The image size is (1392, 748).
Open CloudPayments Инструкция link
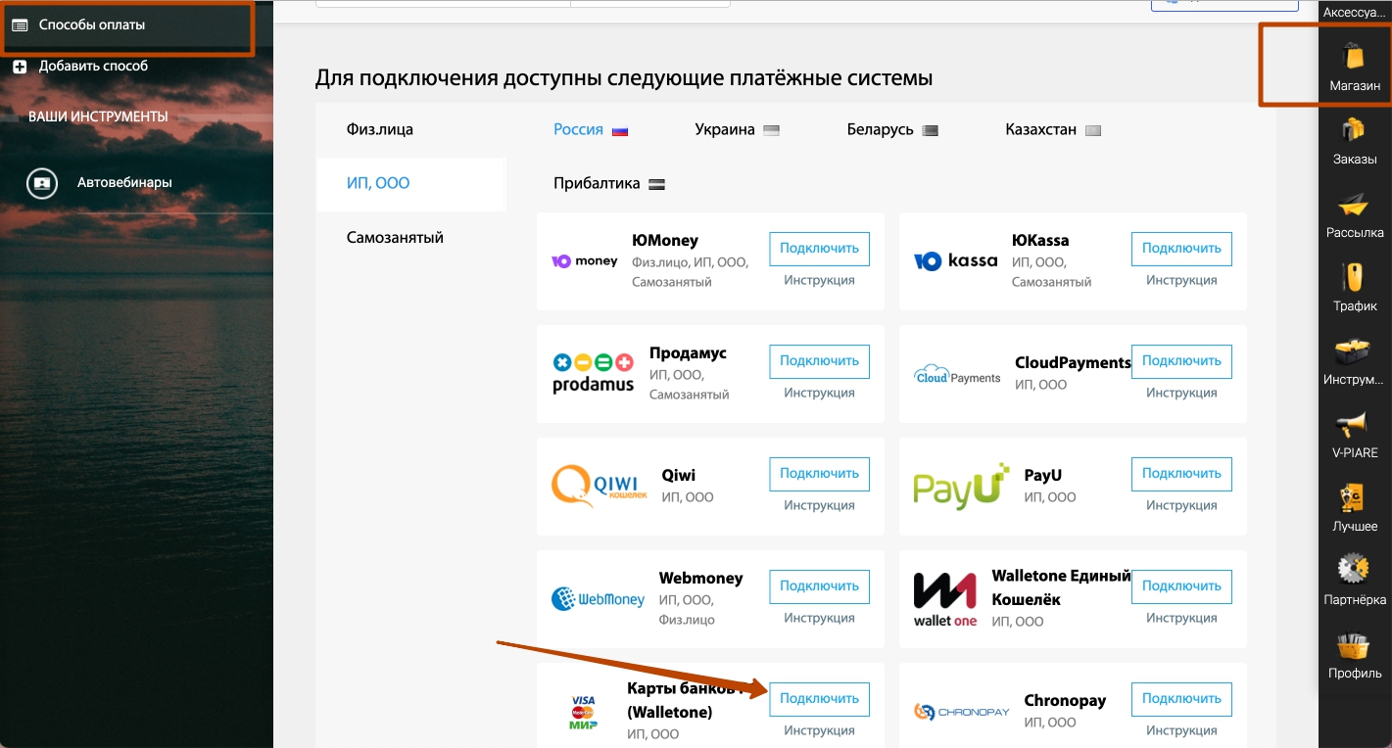1181,393
